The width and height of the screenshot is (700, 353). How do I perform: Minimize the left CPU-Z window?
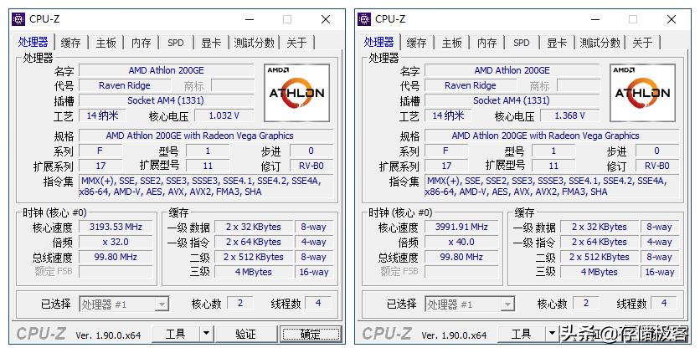[x=250, y=19]
